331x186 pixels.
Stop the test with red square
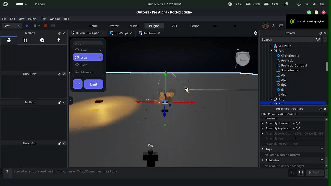coord(45,26)
